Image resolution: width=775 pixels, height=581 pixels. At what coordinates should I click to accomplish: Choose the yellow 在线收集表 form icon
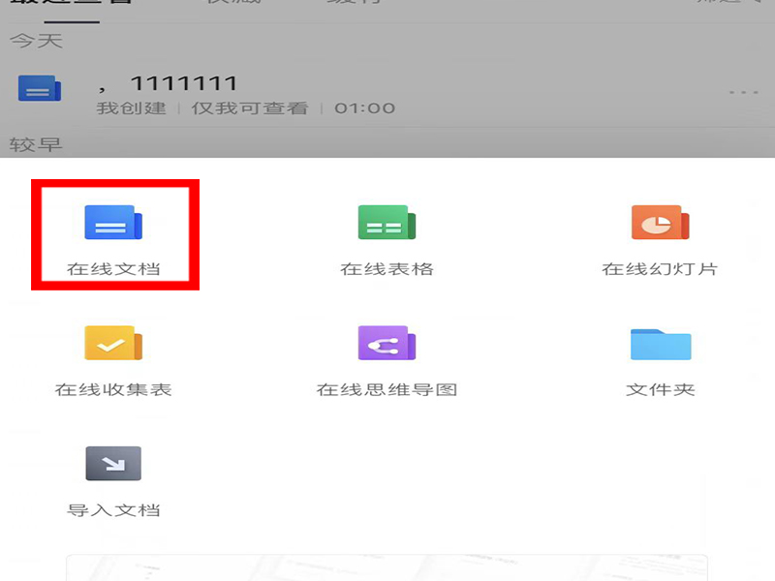(113, 344)
